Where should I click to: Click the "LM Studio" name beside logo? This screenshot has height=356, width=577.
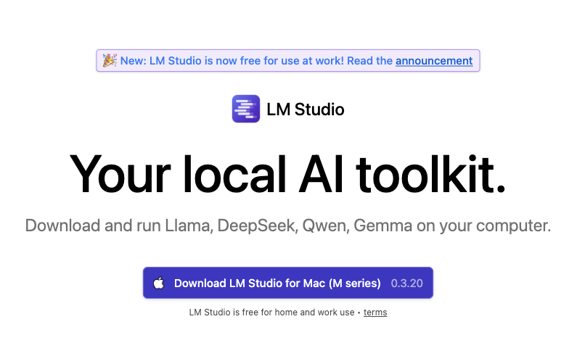click(306, 109)
